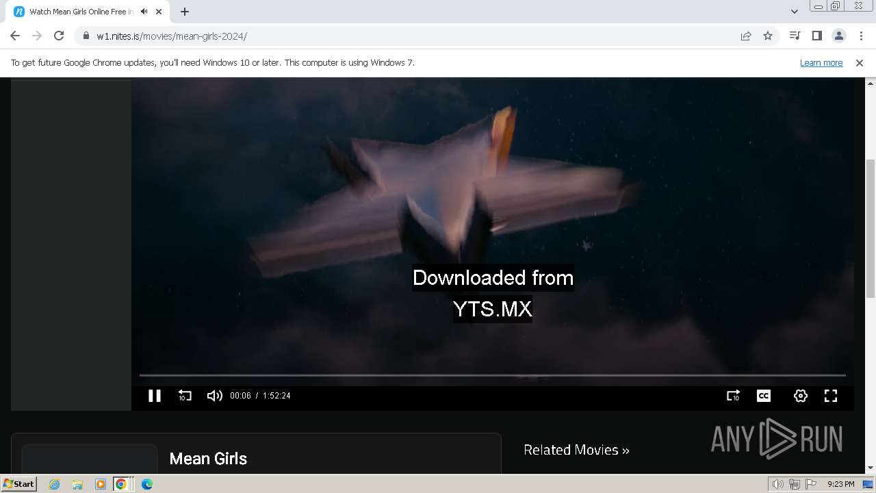Bookmark this tab with star icon
Viewport: 876px width, 493px height.
pos(768,36)
